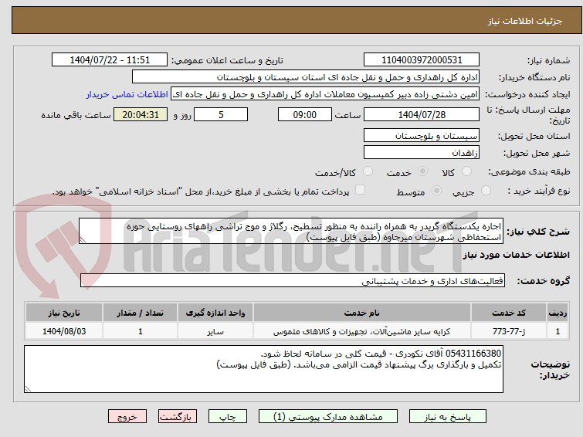Click the واحد اندازه گیری column header
The image size is (583, 437).
click(x=215, y=313)
